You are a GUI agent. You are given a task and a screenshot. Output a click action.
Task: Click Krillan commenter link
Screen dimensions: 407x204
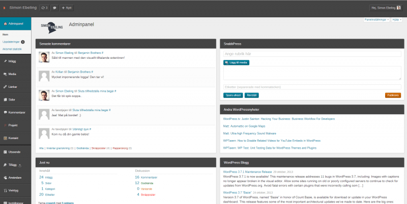(x=60, y=72)
